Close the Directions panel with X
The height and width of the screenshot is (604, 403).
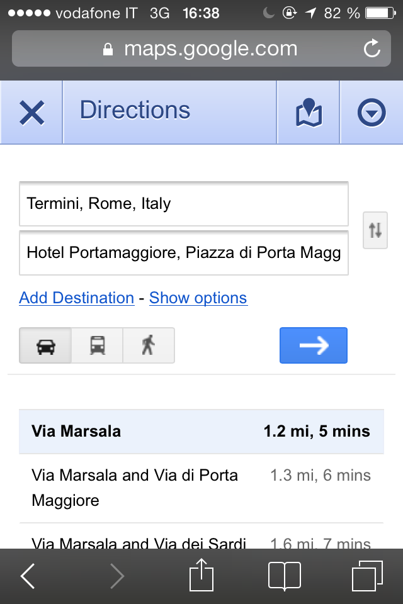(31, 113)
